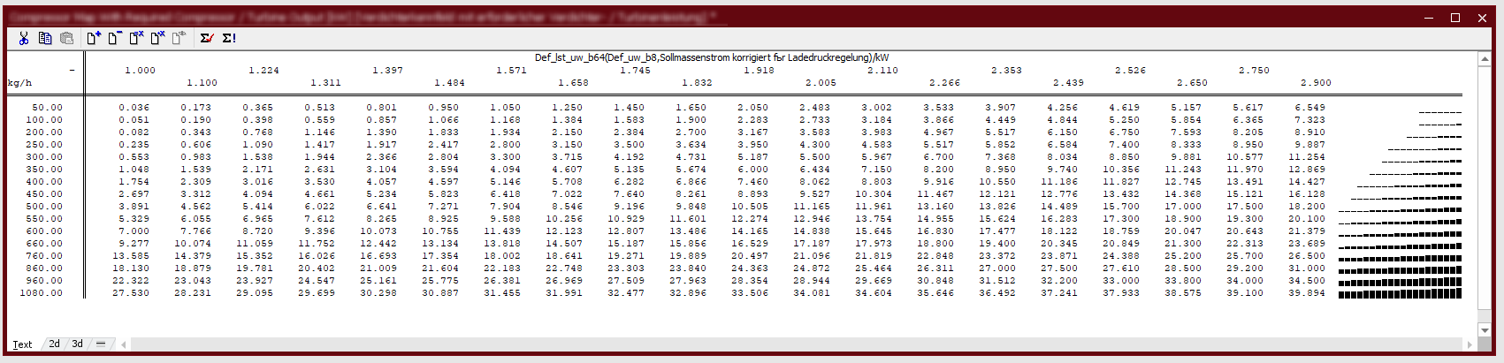
Task: Click the horizontal scrollbar right arrow
Action: coord(1470,344)
